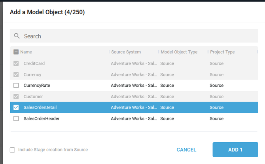
Task: Click the disabled Currency checkbox
Action: [16, 74]
